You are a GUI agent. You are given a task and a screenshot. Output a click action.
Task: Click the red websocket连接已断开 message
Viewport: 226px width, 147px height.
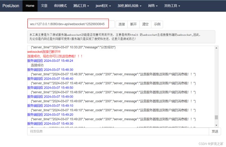[44, 52]
